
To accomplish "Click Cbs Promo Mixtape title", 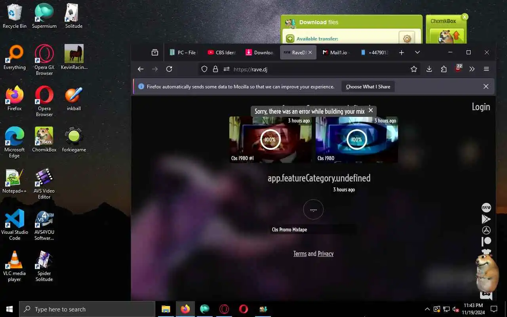I will pyautogui.click(x=290, y=229).
